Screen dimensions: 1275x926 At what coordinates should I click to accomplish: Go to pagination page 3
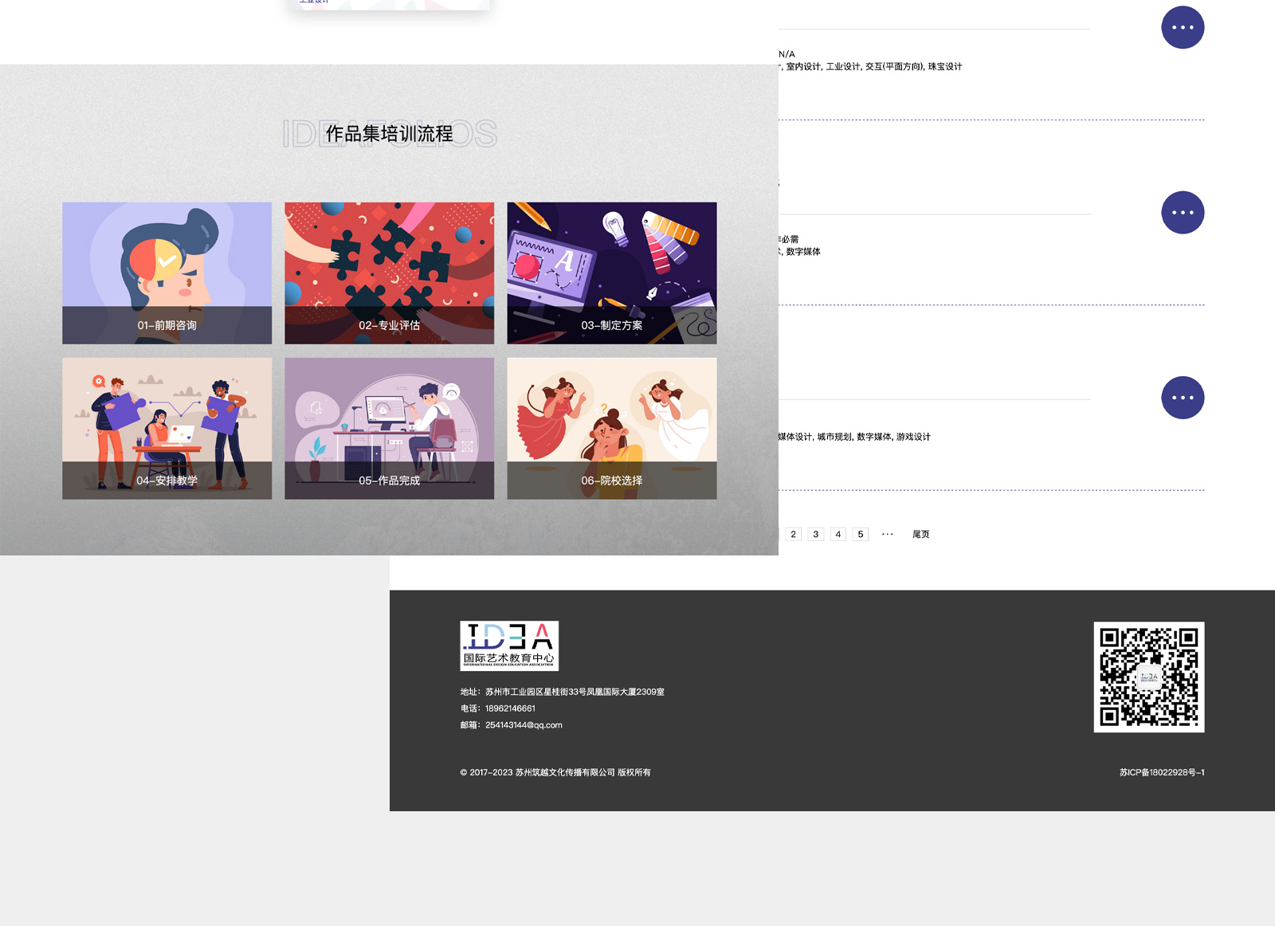(x=815, y=534)
